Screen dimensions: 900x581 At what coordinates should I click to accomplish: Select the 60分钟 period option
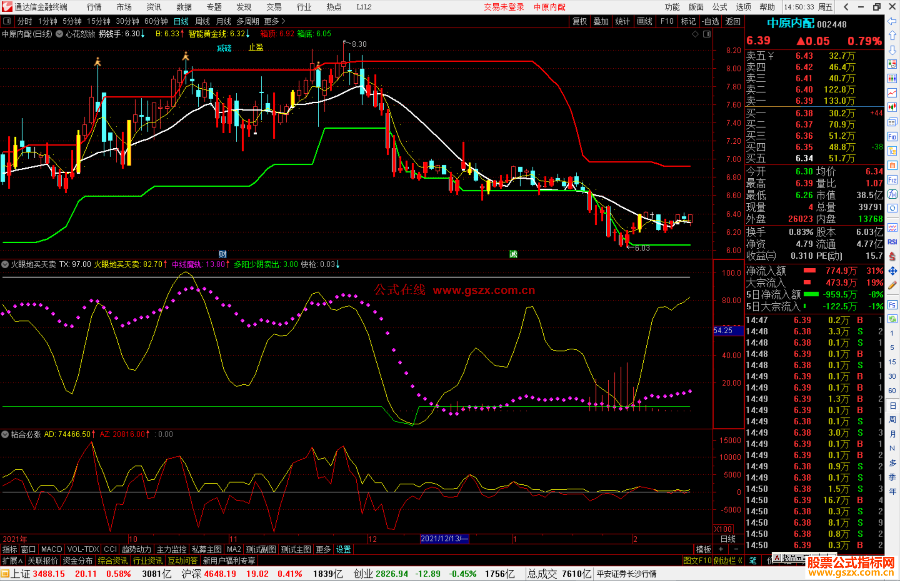pyautogui.click(x=156, y=21)
